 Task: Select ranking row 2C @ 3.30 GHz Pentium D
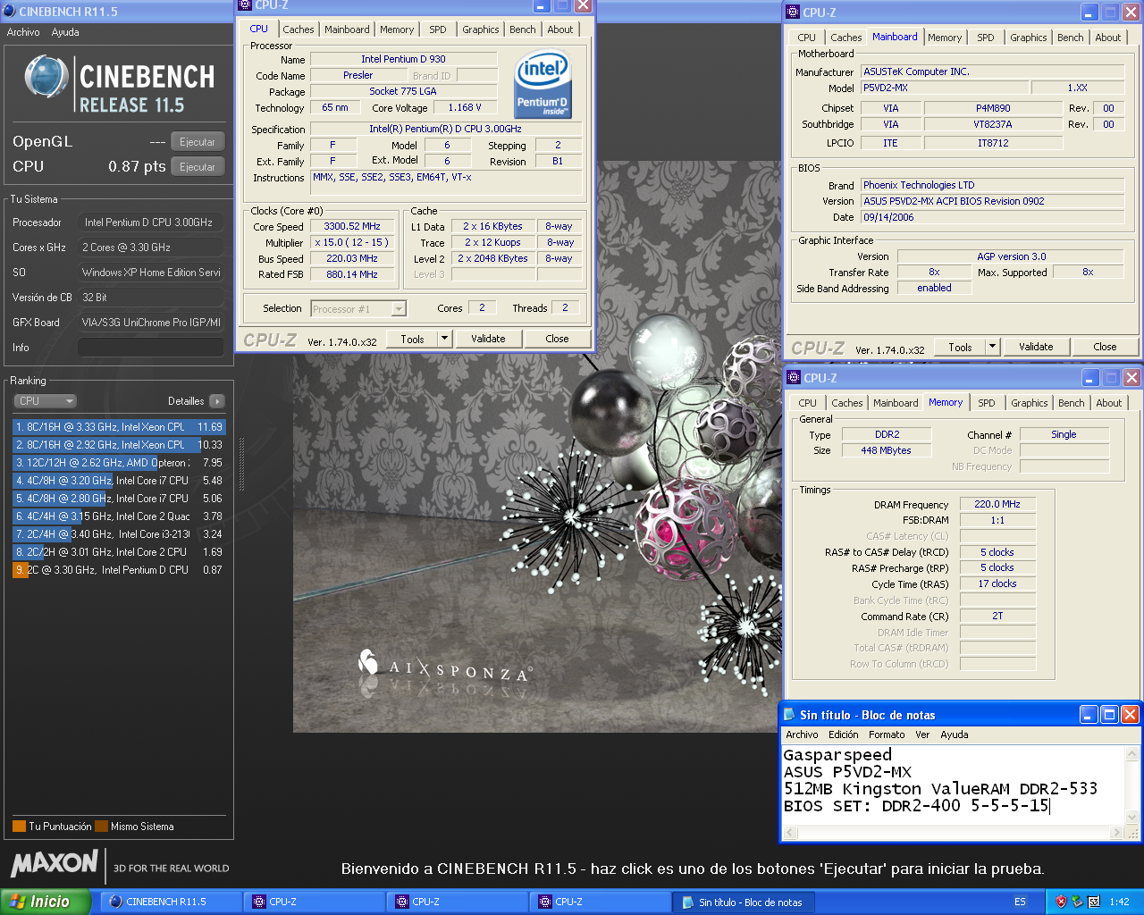(x=119, y=570)
